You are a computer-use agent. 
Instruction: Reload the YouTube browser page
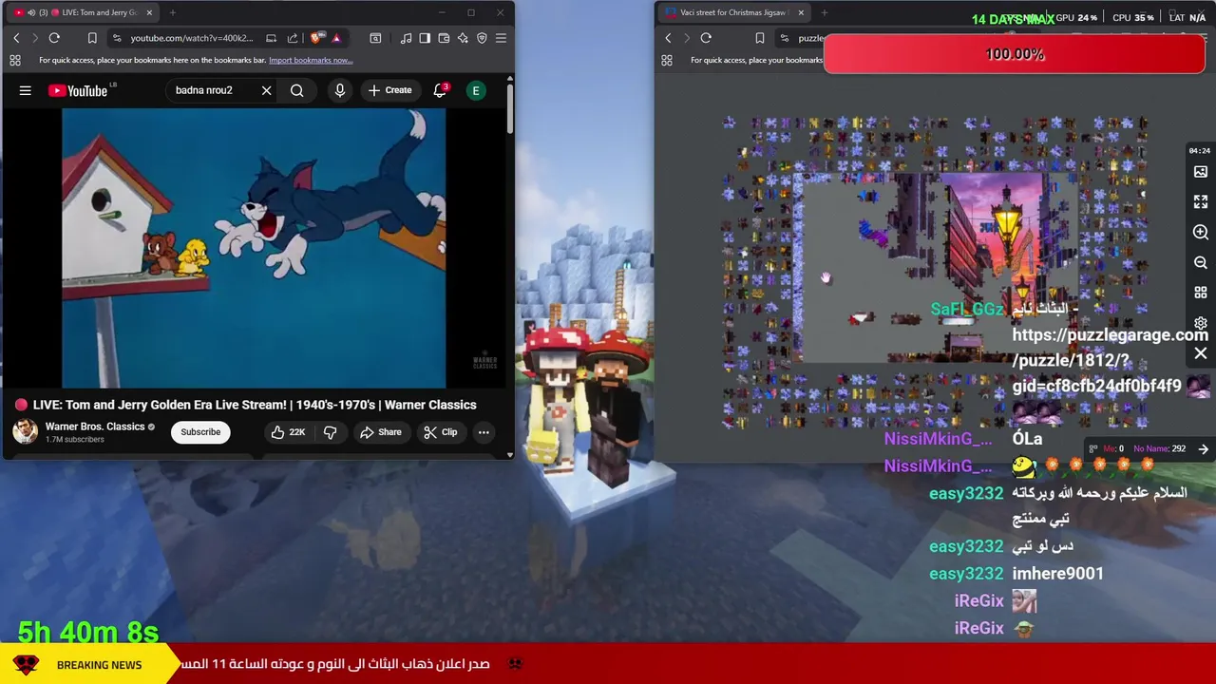pyautogui.click(x=54, y=38)
